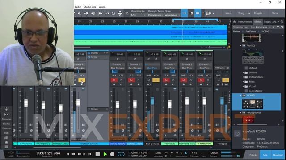The height and width of the screenshot is (160, 286).
Task: Collapse the Pro EQ effect entry
Action: tap(240, 46)
